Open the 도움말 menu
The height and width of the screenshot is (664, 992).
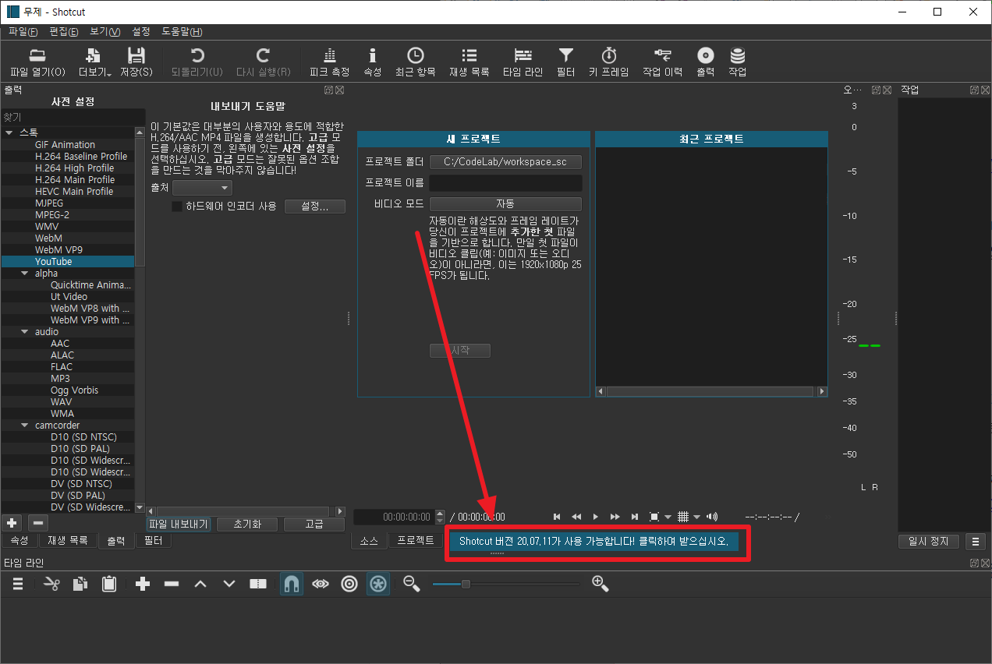click(182, 32)
